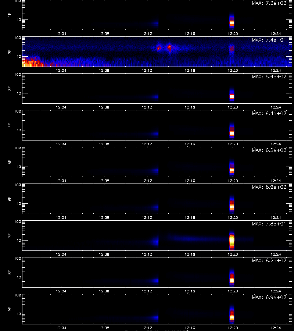Click the 12:20 tick label under panel 5F
This screenshot has height=331, width=294.
pos(233,181)
